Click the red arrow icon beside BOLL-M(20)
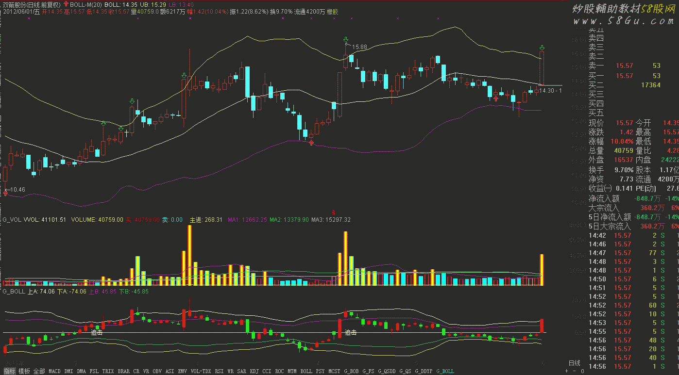Image resolution: width=679 pixels, height=375 pixels. 66,3
